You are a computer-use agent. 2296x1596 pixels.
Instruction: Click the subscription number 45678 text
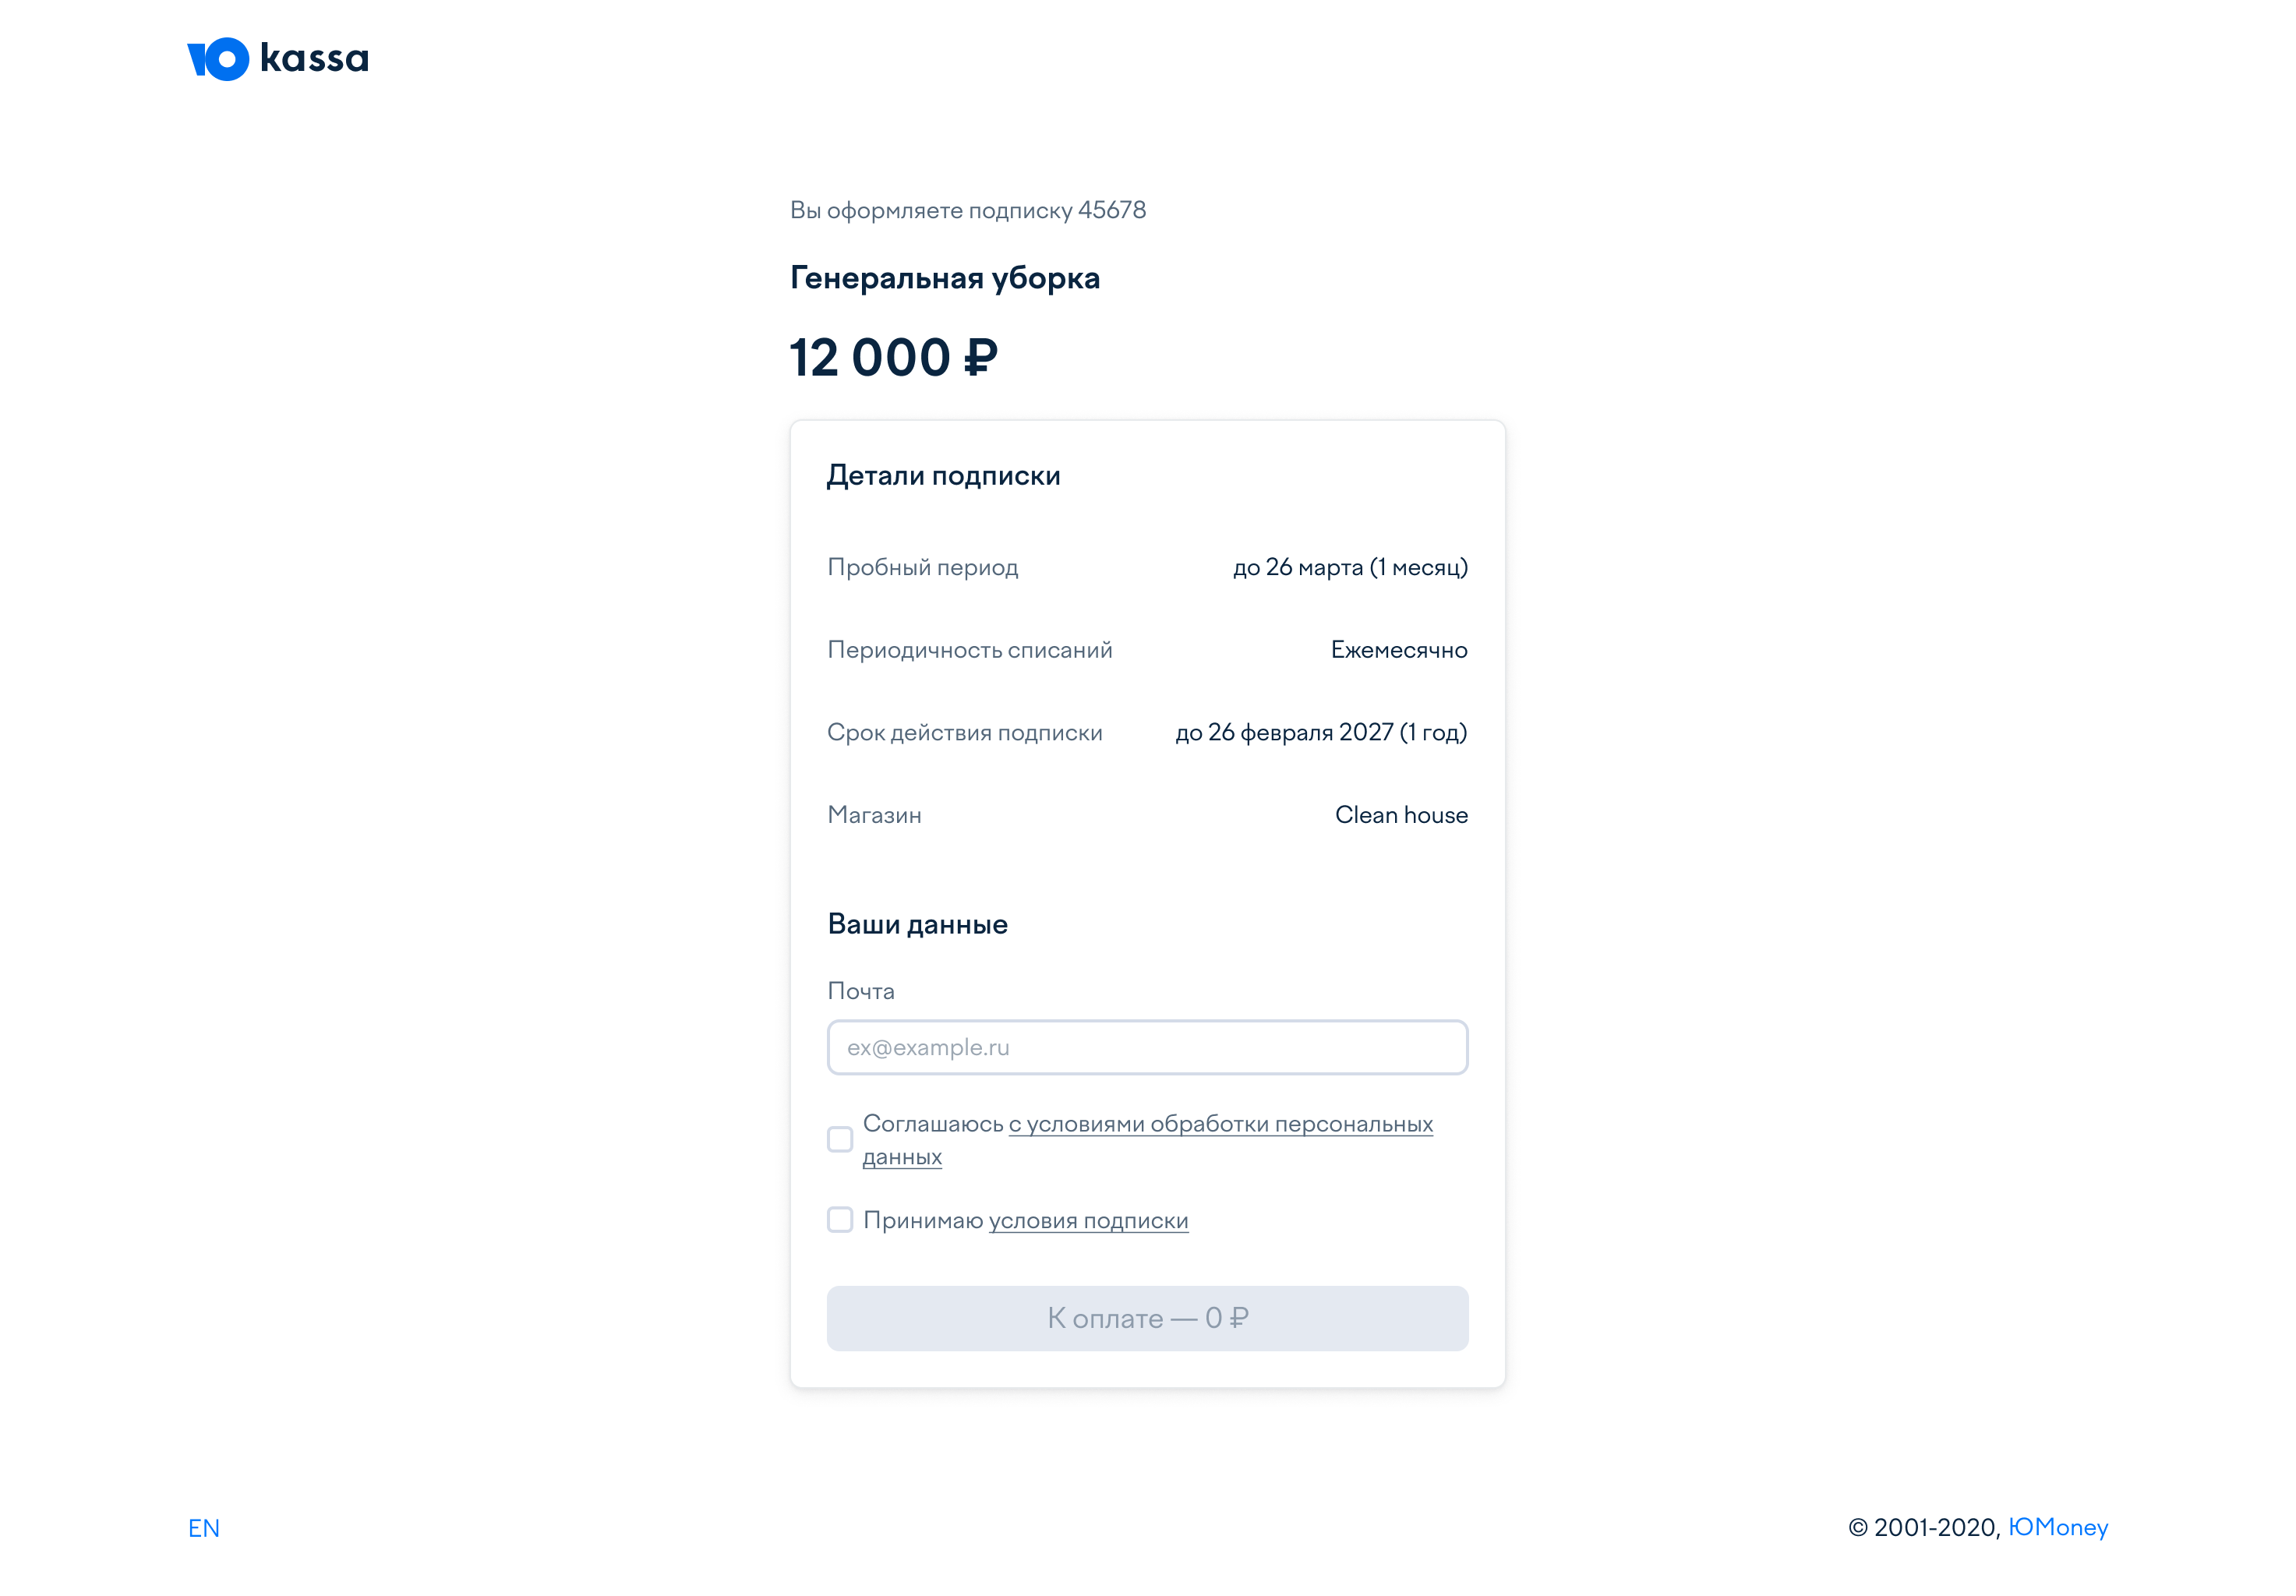[1111, 210]
